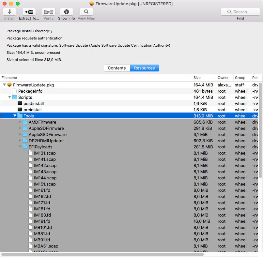
Task: Click the DP2HDMIUpdater folder icon
Action: (x=25, y=141)
